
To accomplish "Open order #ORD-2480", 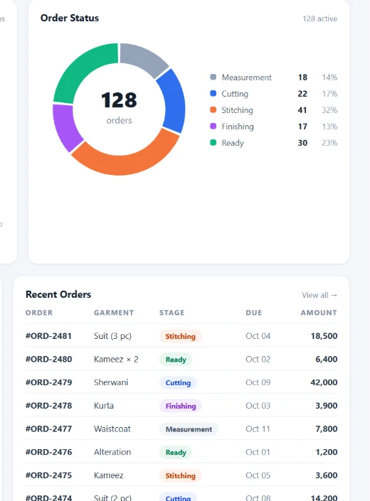I will [x=48, y=359].
